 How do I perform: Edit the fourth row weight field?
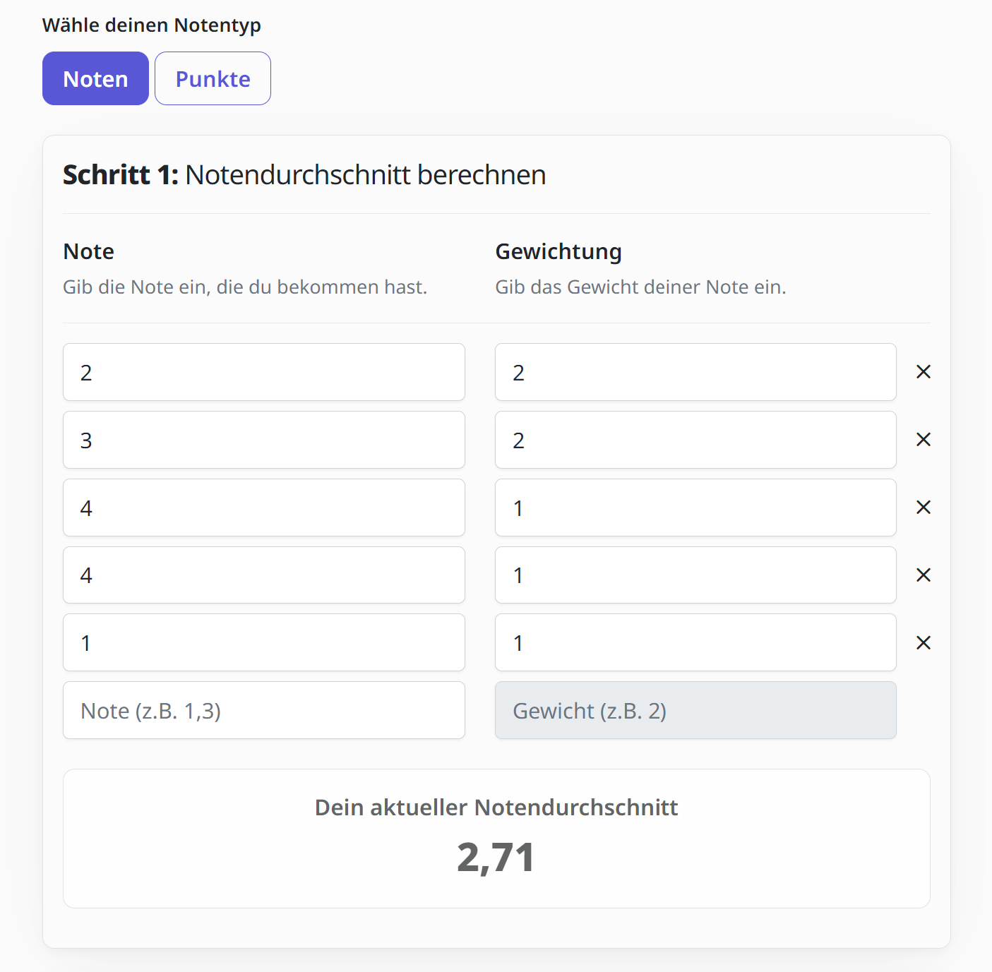(695, 575)
